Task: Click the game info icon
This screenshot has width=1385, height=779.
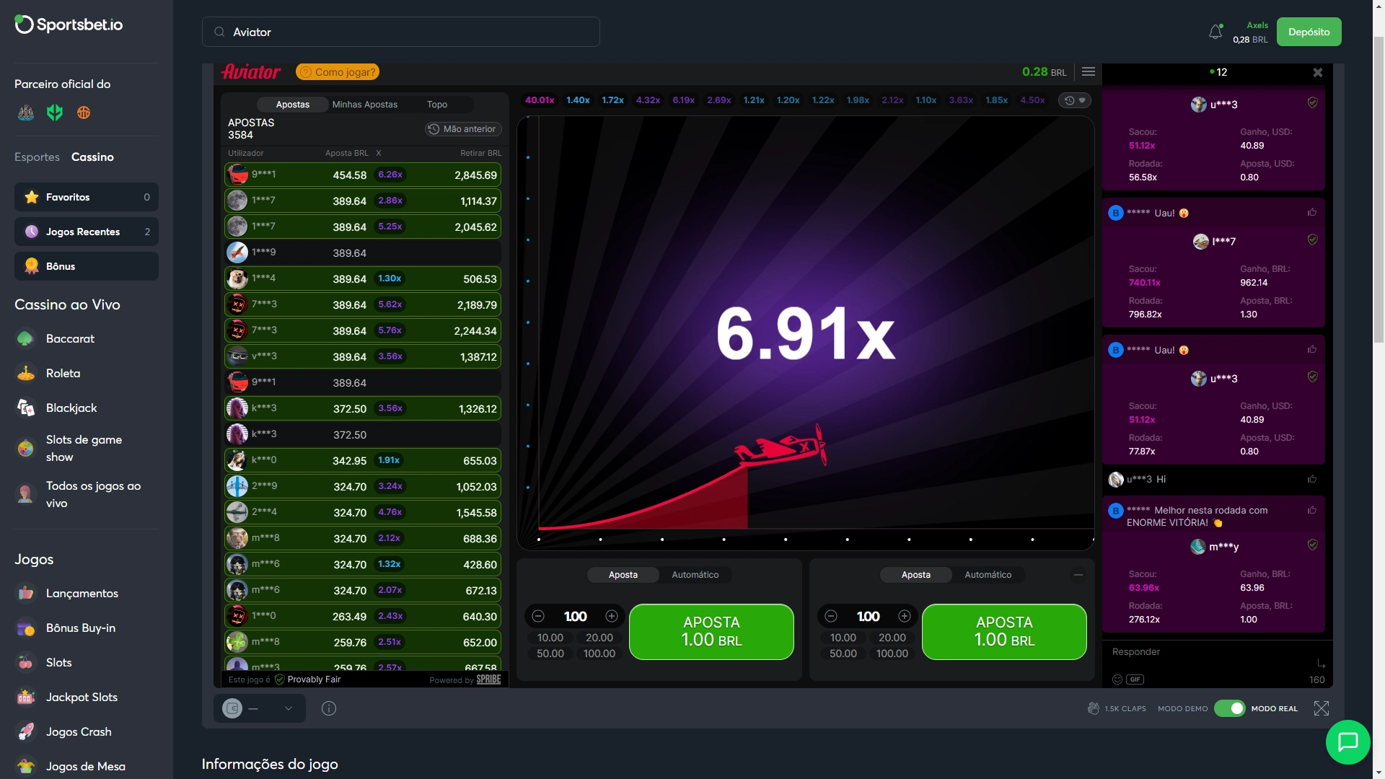Action: 329,708
